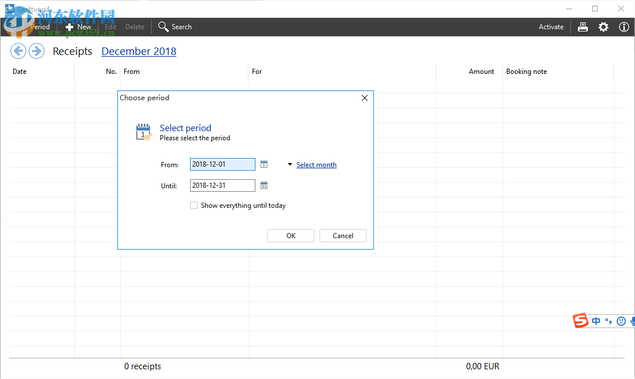The width and height of the screenshot is (635, 379).
Task: Click the Activate button in toolbar
Action: coord(551,27)
